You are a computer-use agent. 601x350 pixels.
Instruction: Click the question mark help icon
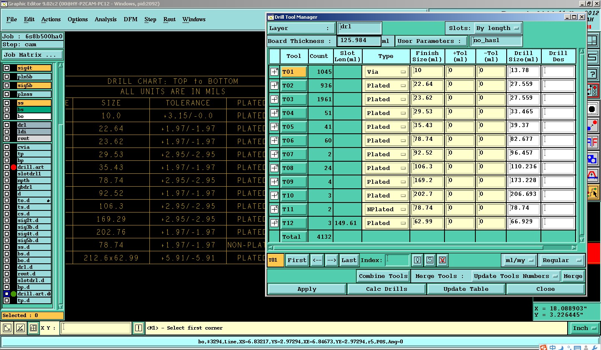click(x=593, y=74)
